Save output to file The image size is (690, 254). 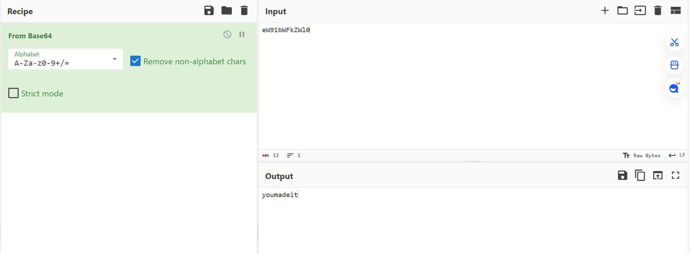(622, 176)
